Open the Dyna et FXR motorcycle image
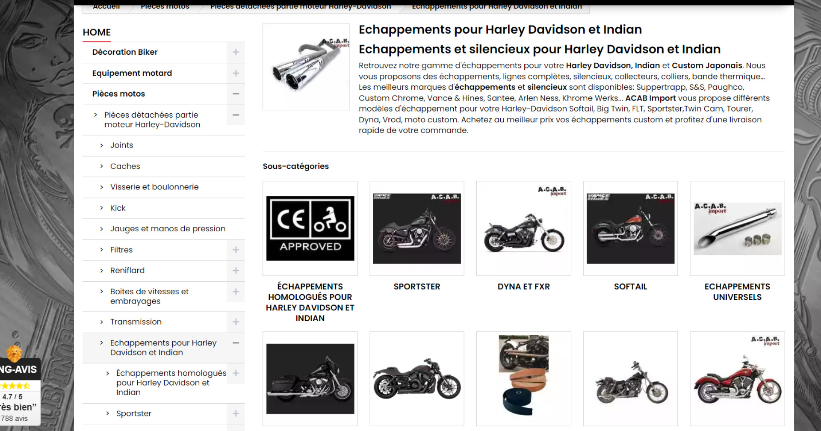The height and width of the screenshot is (431, 821). point(524,228)
